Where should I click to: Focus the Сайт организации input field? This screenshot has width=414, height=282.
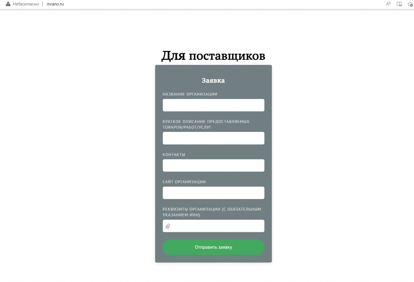(x=213, y=193)
